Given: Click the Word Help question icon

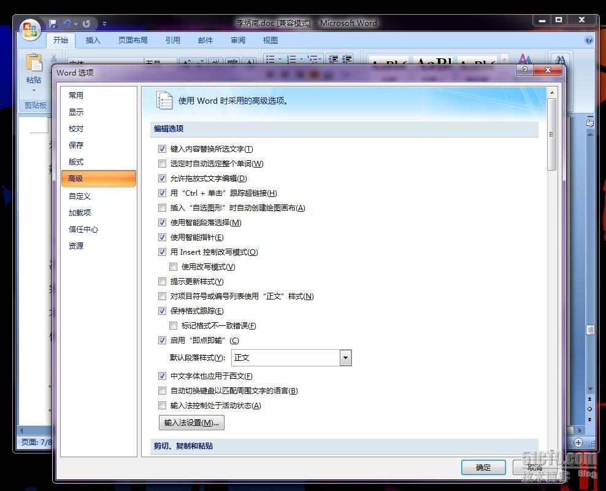Looking at the screenshot, I should tap(589, 41).
